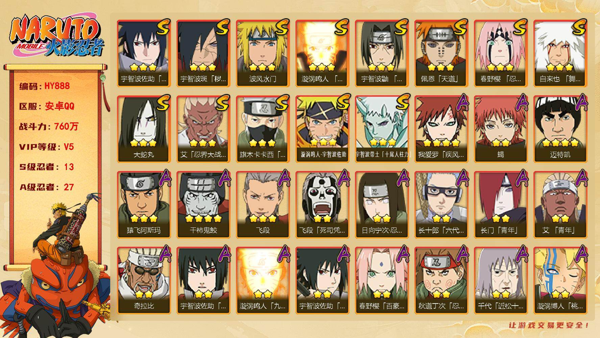This screenshot has height=338, width=600.
Task: Click the S级忍者: 13 count label
Action: [x=46, y=167]
